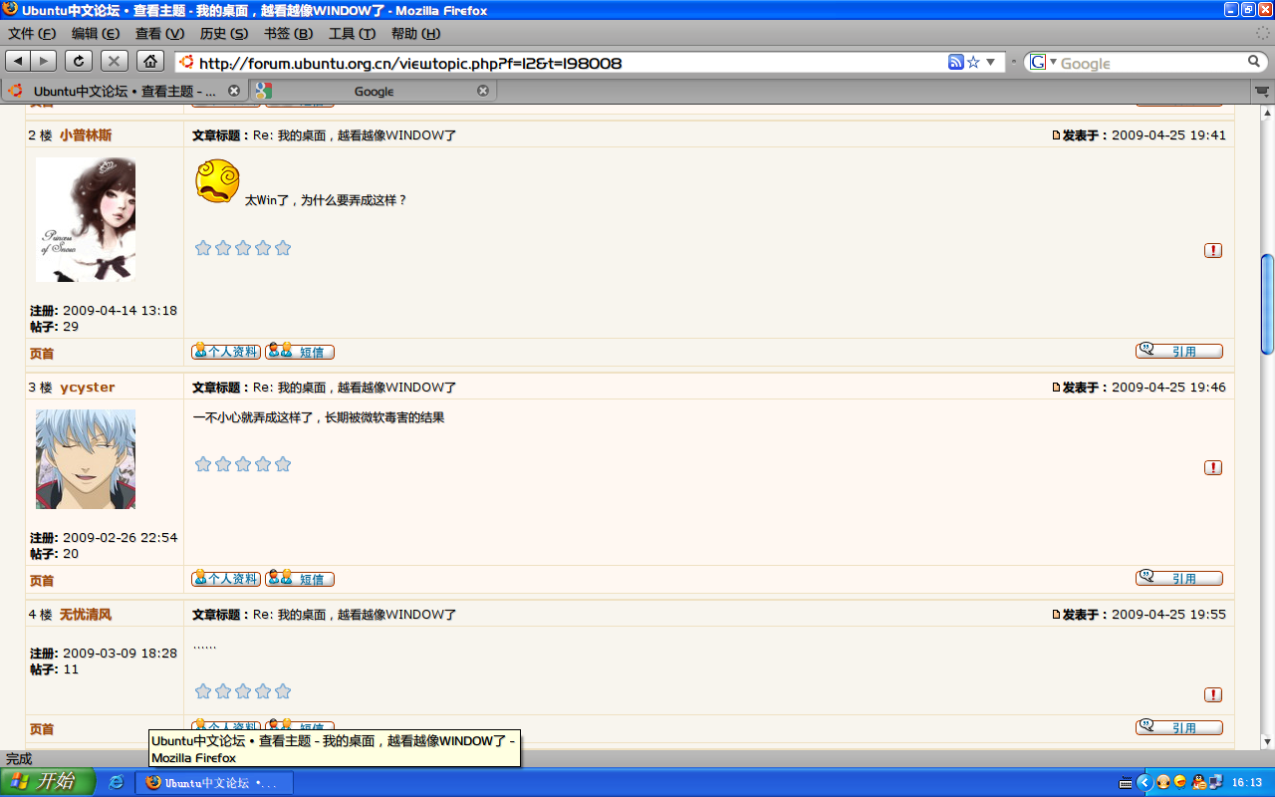Open the address bar history dropdown arrow
The image size is (1275, 797).
point(991,62)
